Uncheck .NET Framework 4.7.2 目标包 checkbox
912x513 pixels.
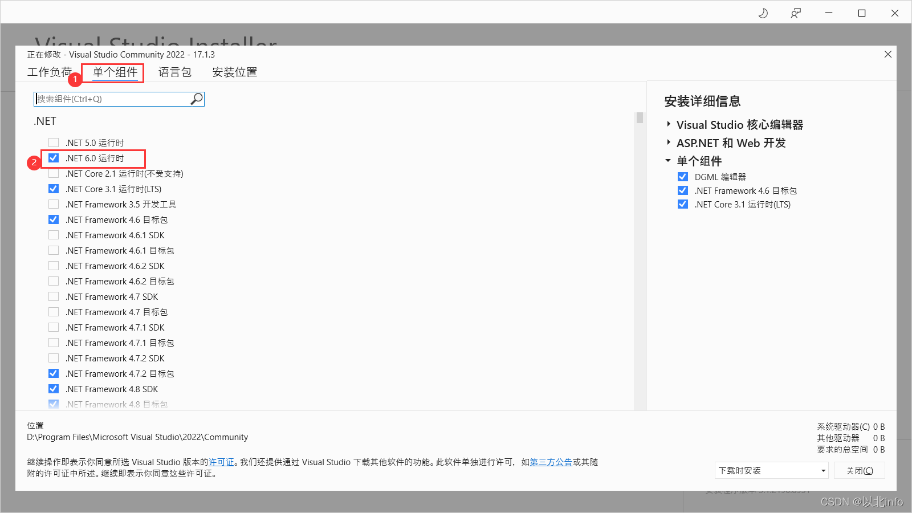(54, 373)
